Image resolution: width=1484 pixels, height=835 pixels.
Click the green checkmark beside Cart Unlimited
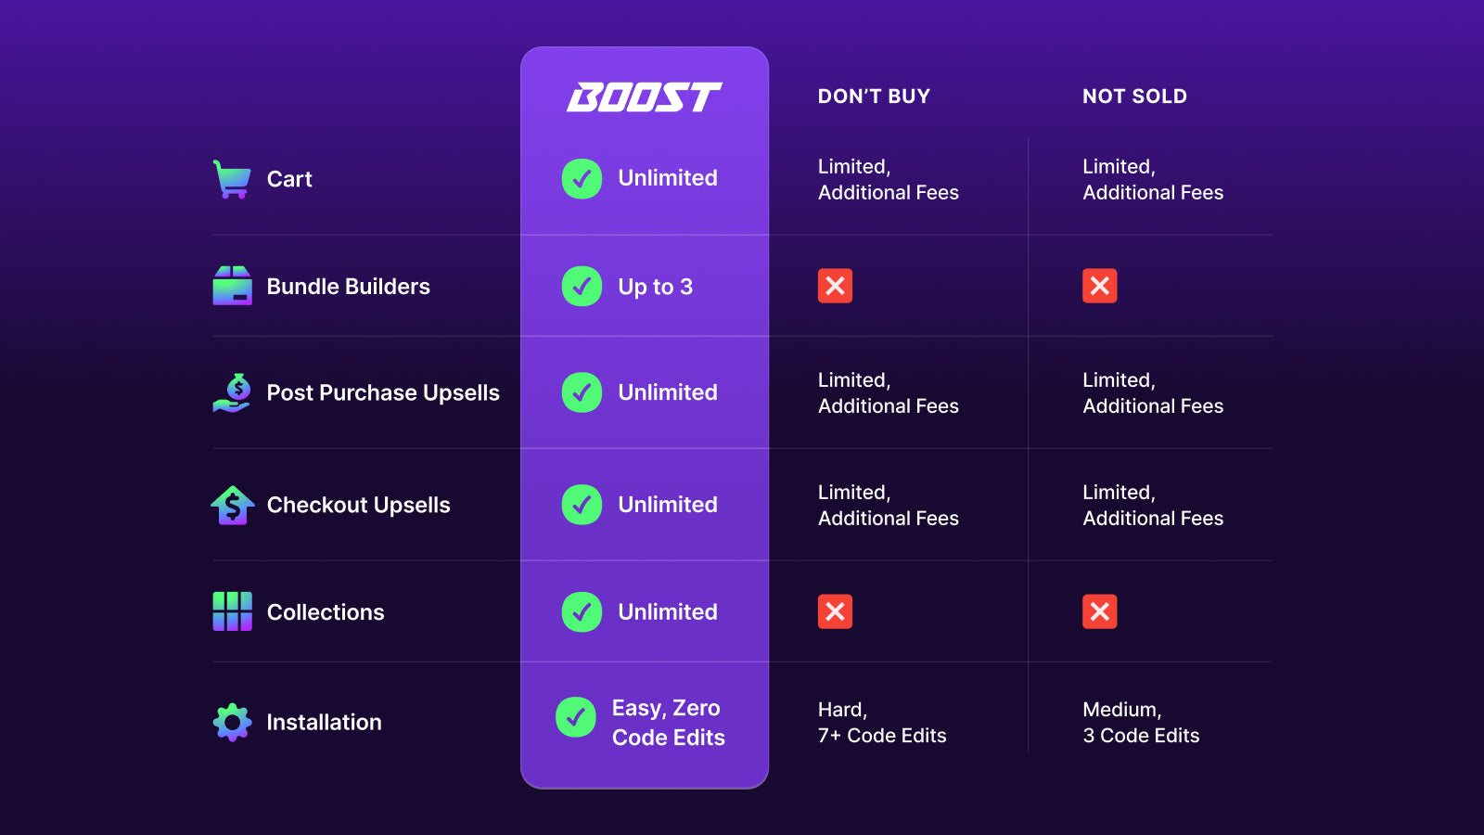click(x=582, y=178)
